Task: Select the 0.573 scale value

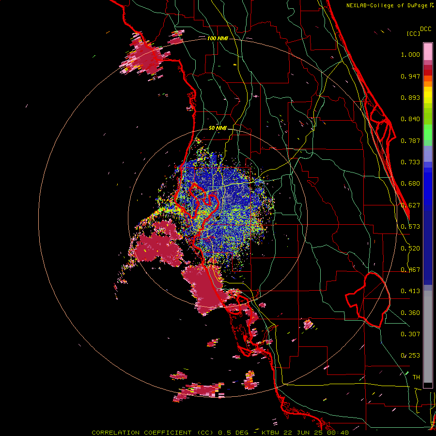Action: (x=410, y=227)
